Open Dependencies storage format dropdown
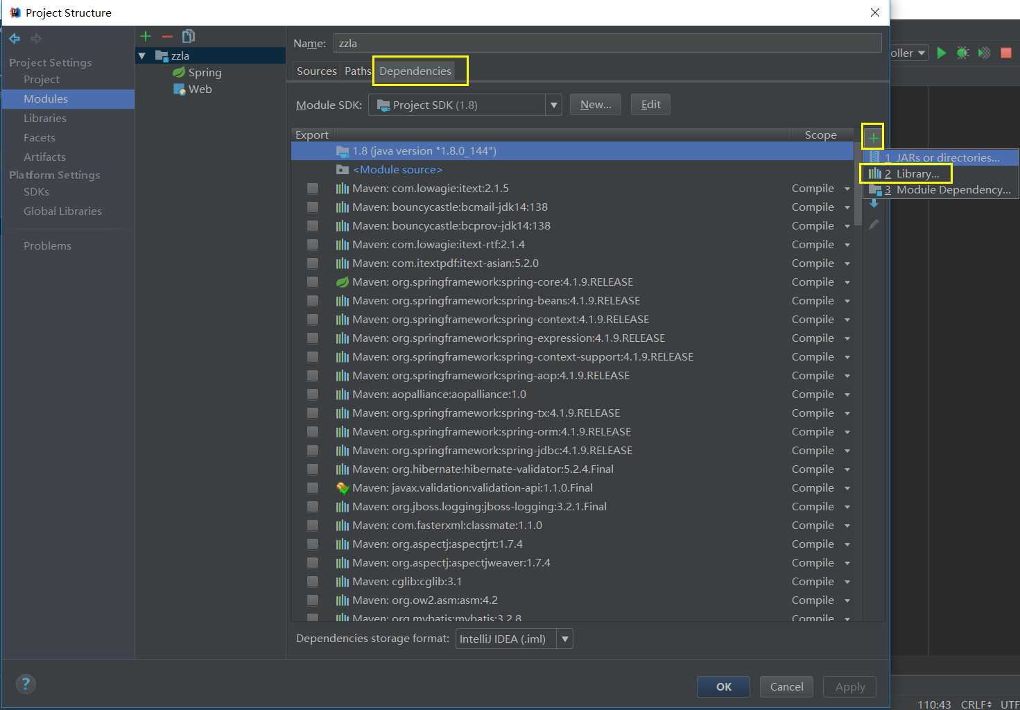This screenshot has height=710, width=1020. 565,639
